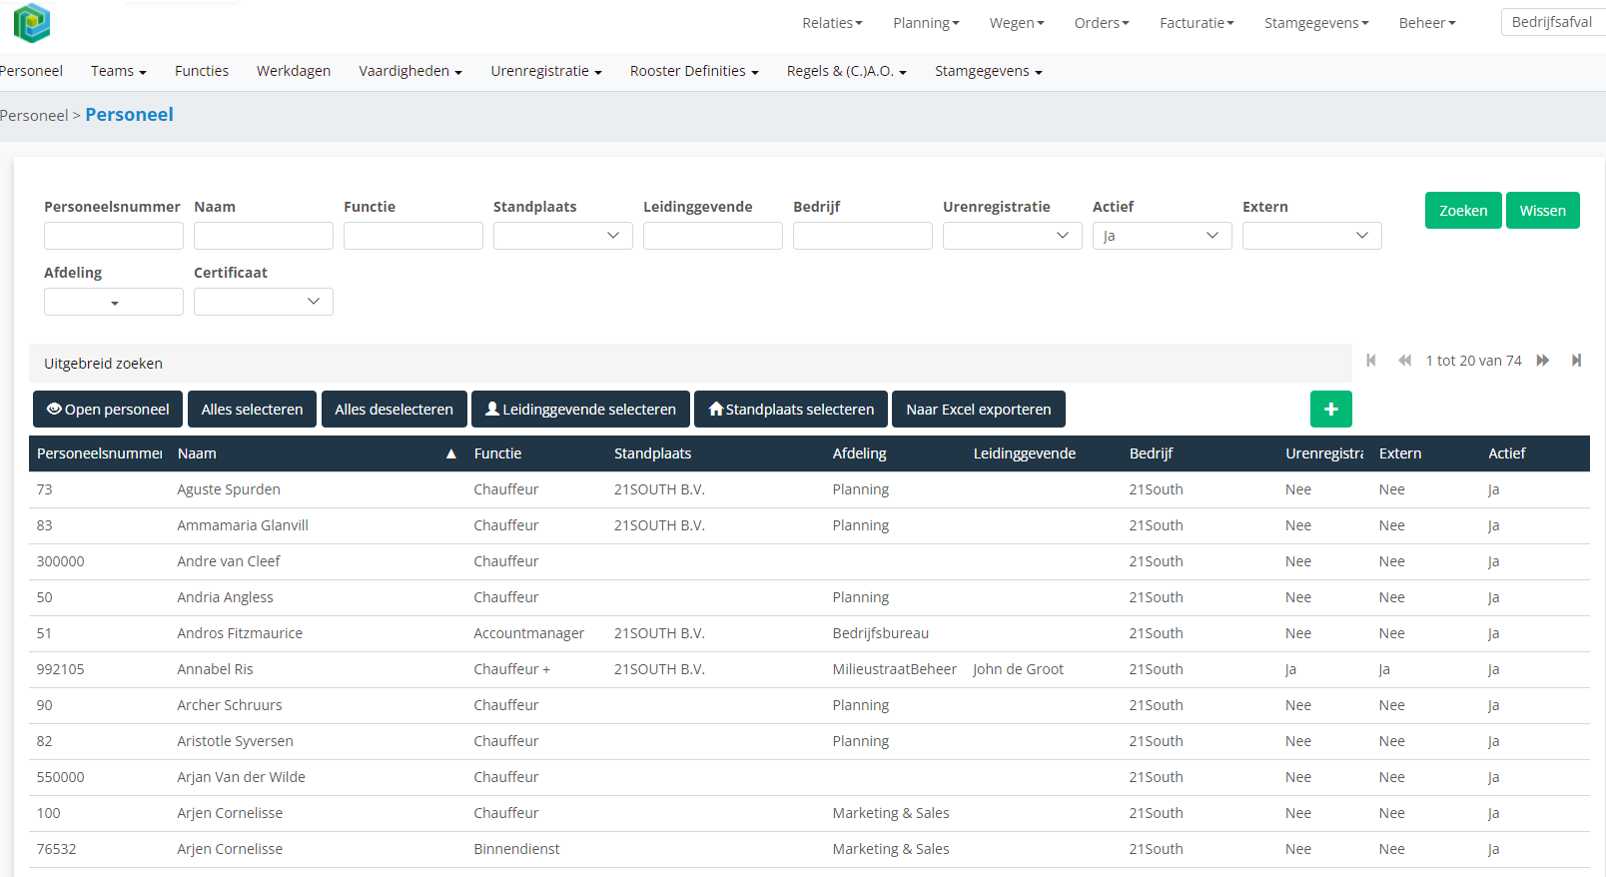Click Naar Excel exporteren button
Viewport: 1606px width, 877px height.
click(x=979, y=410)
